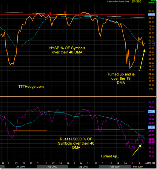Click 42.00 on the lower purple scale
The height and width of the screenshot is (169, 157).
[x=151, y=135]
